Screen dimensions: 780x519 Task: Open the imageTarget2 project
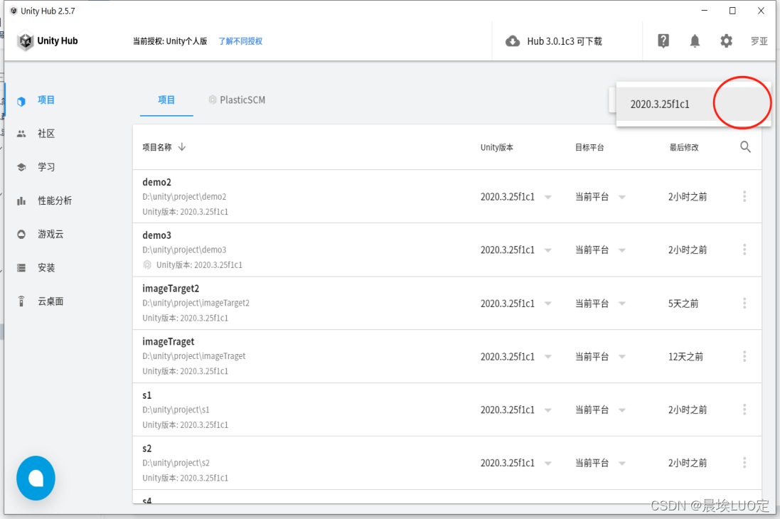coord(171,289)
